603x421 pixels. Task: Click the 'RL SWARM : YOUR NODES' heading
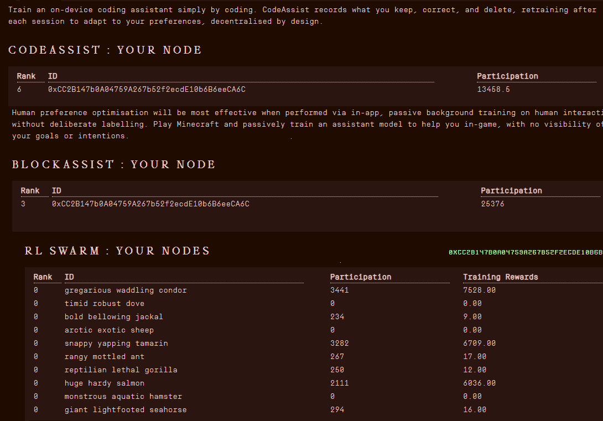point(117,251)
